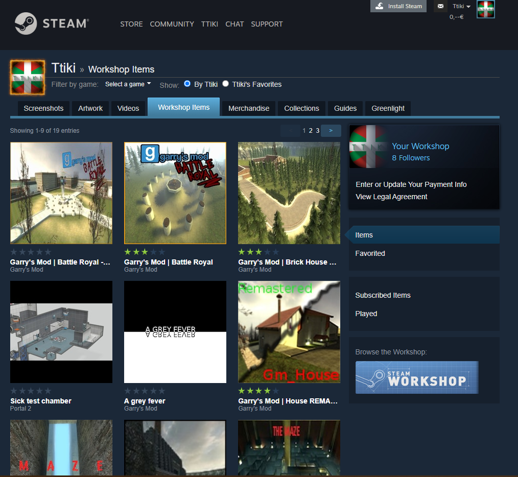Image resolution: width=518 pixels, height=477 pixels.
Task: Open the TTIKI menu
Action: 209,24
